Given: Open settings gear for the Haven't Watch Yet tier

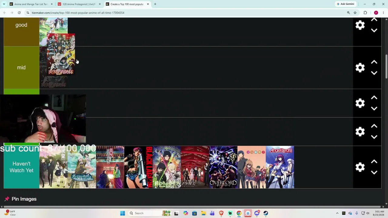Looking at the screenshot, I should (x=360, y=167).
